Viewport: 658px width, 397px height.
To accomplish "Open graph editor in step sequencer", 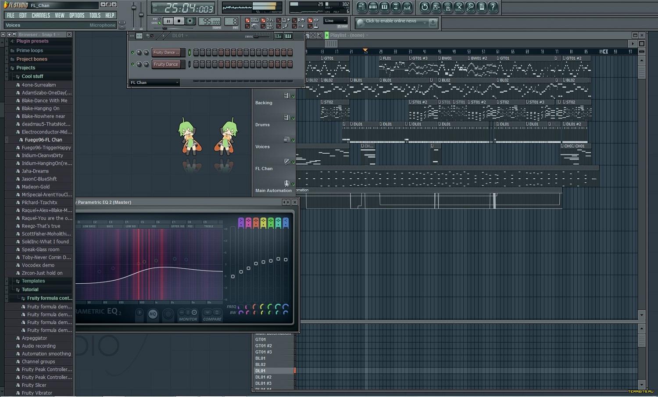I will [278, 36].
